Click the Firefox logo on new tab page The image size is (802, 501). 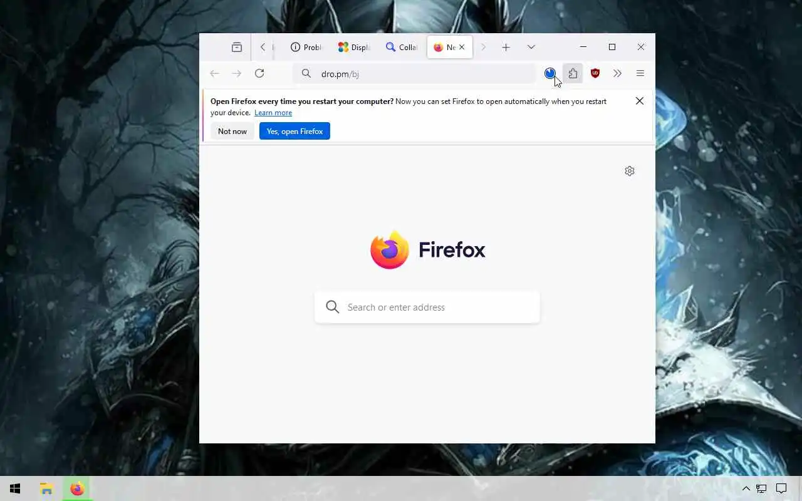click(x=428, y=249)
